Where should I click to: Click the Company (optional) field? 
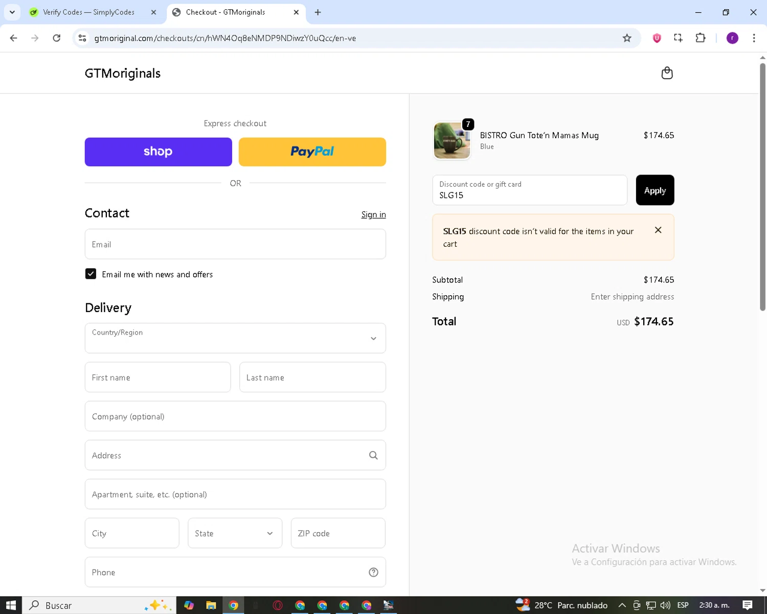pyautogui.click(x=235, y=416)
